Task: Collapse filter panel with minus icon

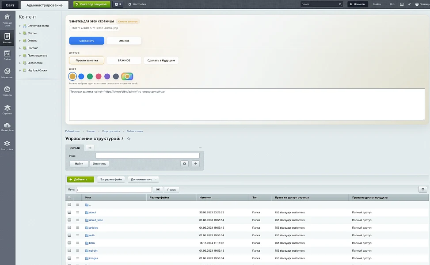Action: tap(200, 148)
